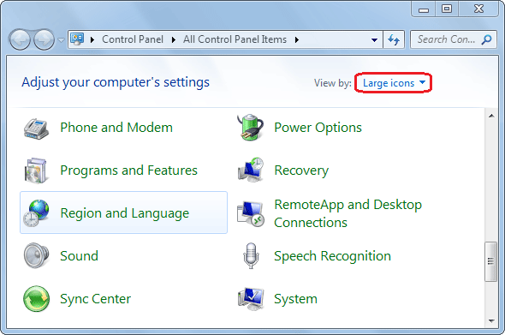The height and width of the screenshot is (335, 505).
Task: Open the recent pages dropdown beside Forward
Action: coord(61,40)
